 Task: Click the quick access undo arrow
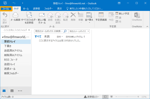(14, 3)
